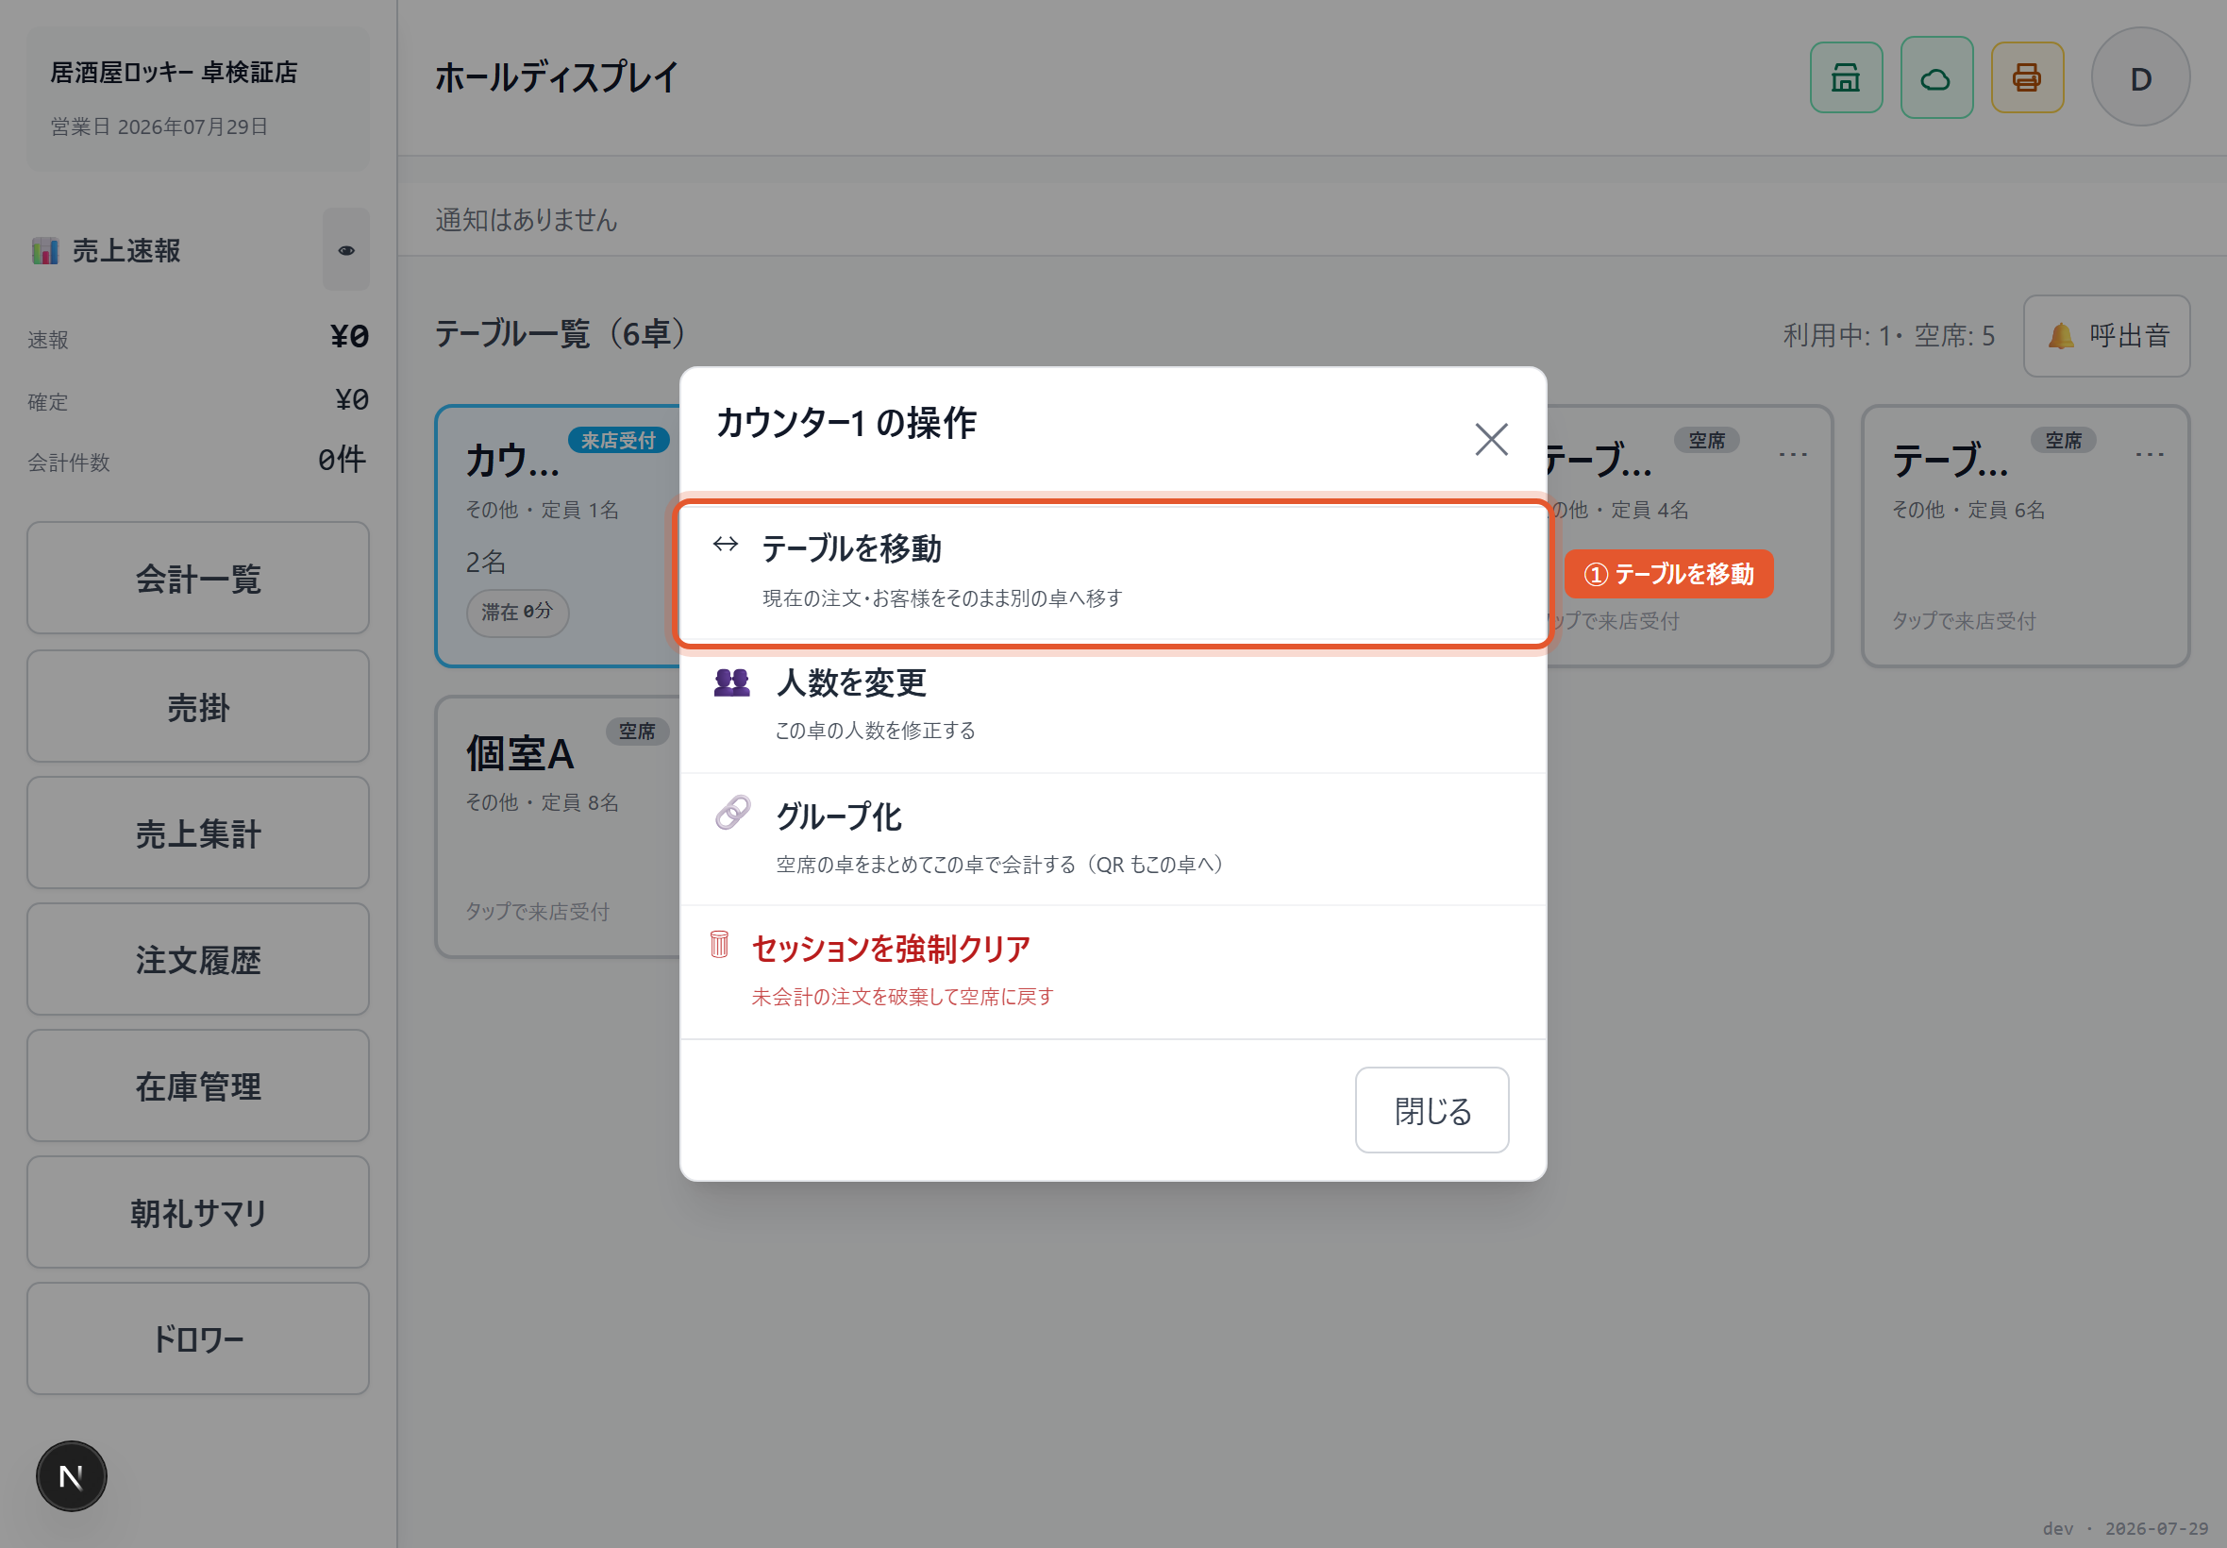The width and height of the screenshot is (2227, 1548).
Task: Click the 営業日 2026年07月29日 date text
Action: [159, 127]
